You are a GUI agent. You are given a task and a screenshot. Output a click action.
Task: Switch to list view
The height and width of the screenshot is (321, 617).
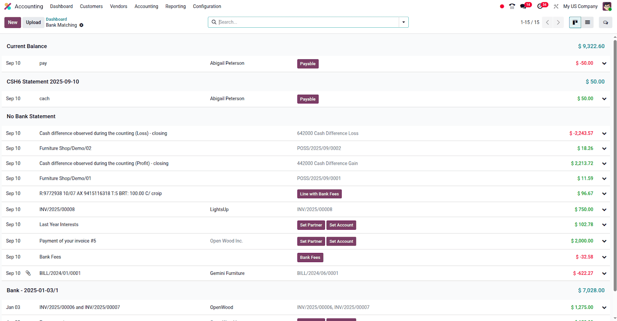[587, 22]
